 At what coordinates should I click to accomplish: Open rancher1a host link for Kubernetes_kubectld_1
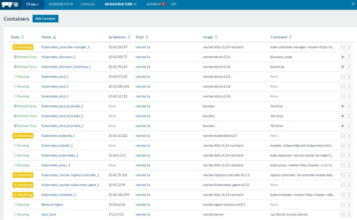click(143, 136)
